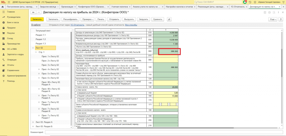
Task: Switch to the Настройки налогов и отчетов tab
Action: tap(179, 7)
